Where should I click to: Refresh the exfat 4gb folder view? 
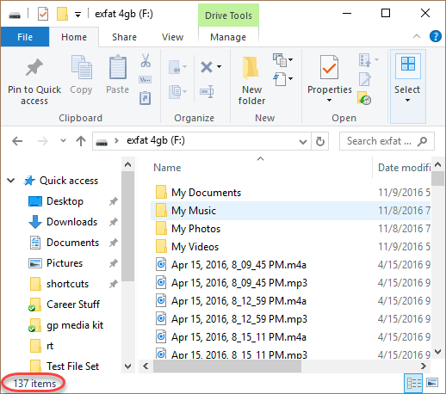[320, 141]
